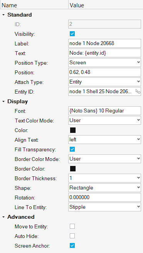Enable the Move to Entity checkbox
The width and height of the screenshot is (143, 253).
72,226
